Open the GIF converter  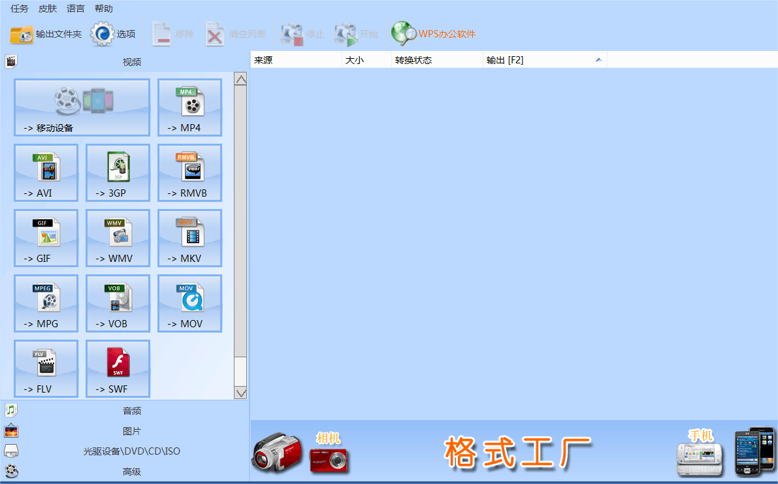[x=46, y=238]
